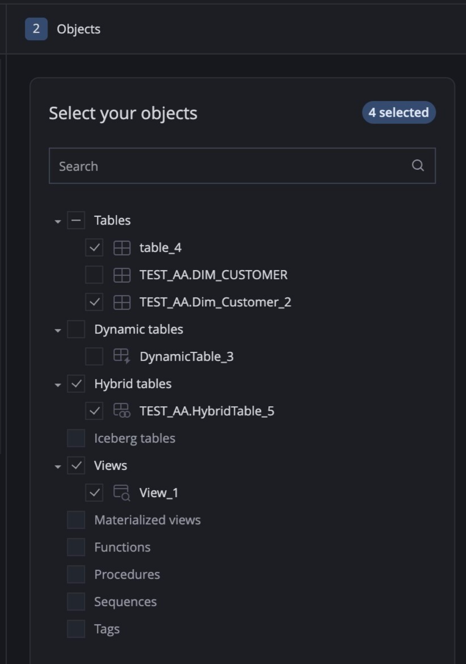This screenshot has height=664, width=466.
Task: Click the Tables group label
Action: coord(112,220)
